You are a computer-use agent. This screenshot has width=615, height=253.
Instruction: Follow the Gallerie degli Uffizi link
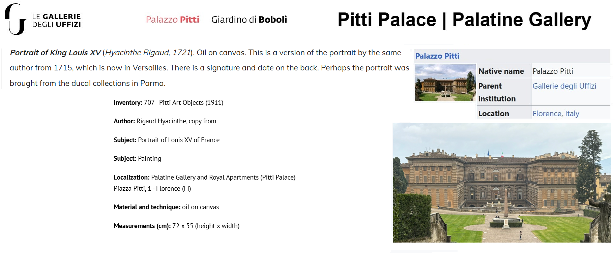(564, 86)
